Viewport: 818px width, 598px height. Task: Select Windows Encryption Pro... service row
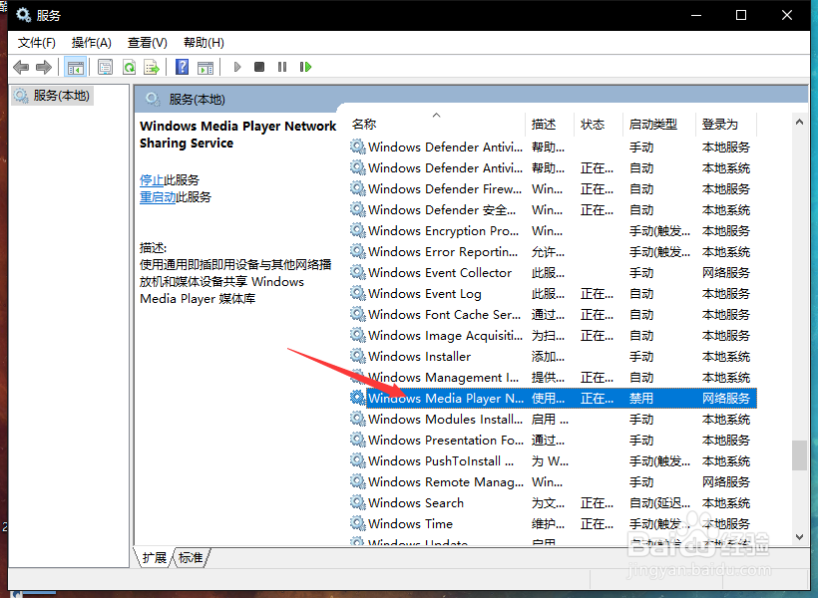[552, 230]
